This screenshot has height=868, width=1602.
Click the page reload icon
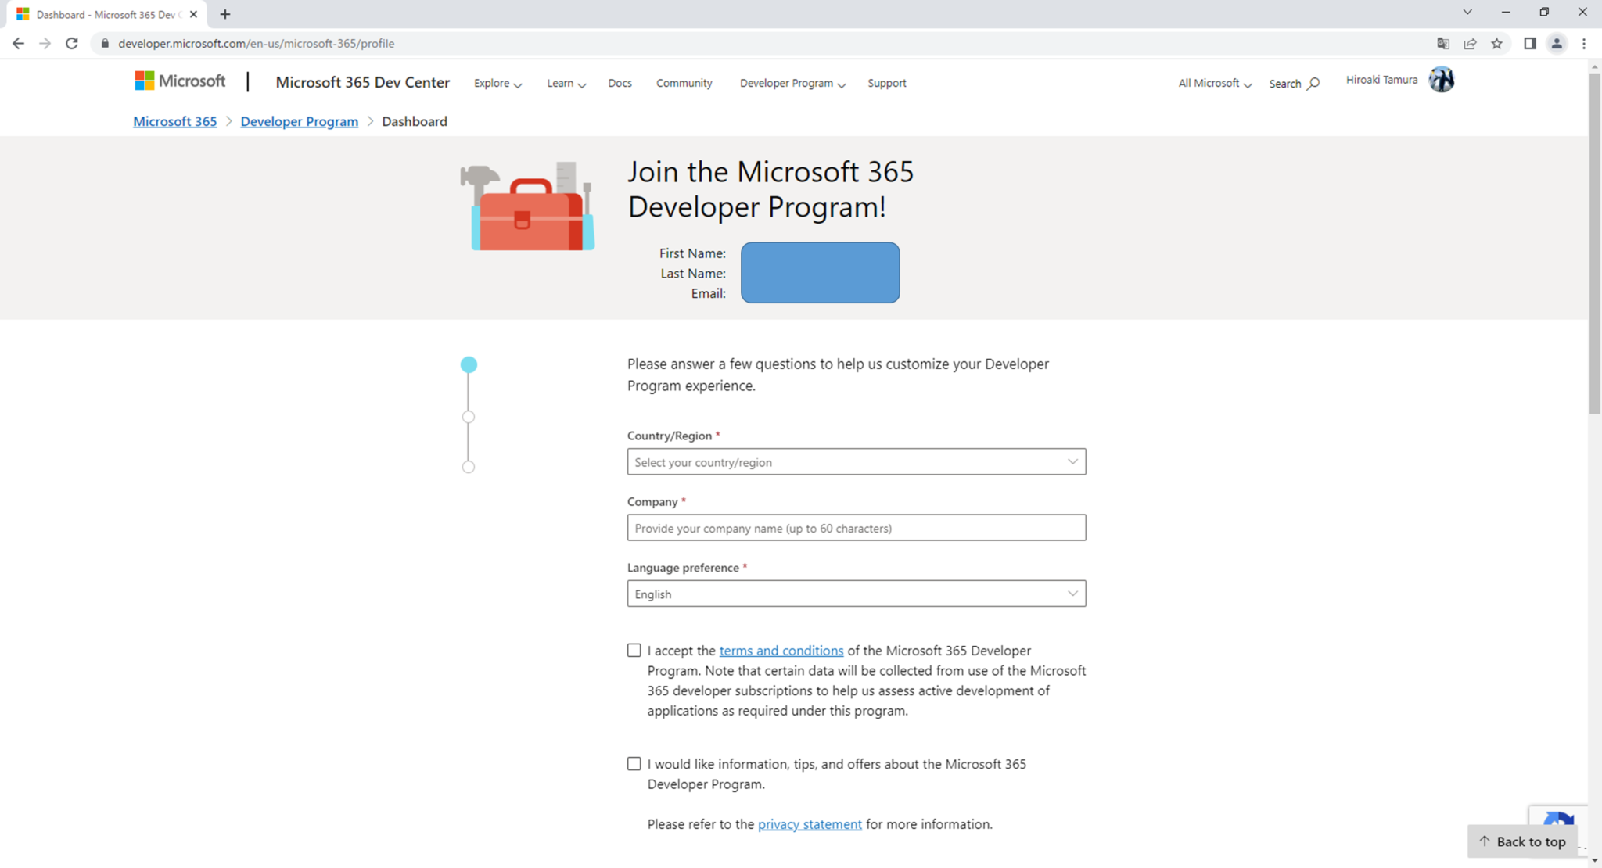pos(71,44)
